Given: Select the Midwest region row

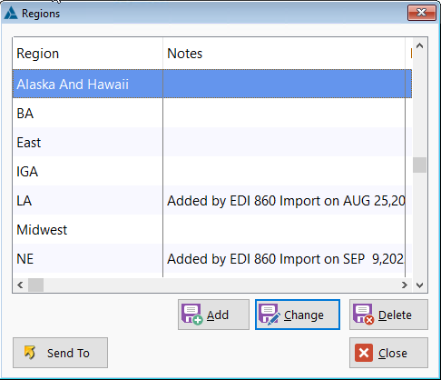Looking at the screenshot, I should 212,230.
